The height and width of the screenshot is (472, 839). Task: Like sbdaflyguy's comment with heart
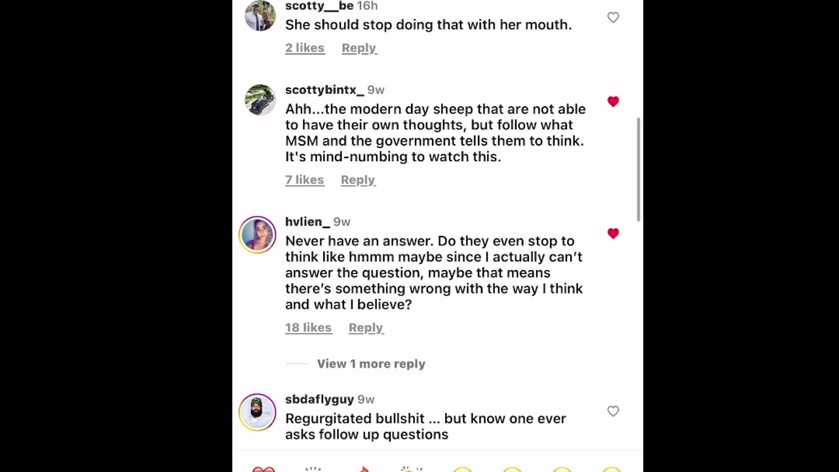click(x=613, y=411)
